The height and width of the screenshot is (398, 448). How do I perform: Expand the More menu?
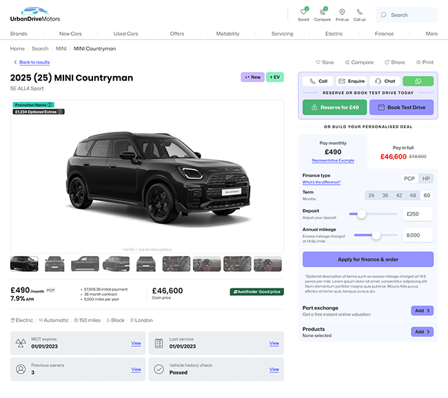pos(431,34)
